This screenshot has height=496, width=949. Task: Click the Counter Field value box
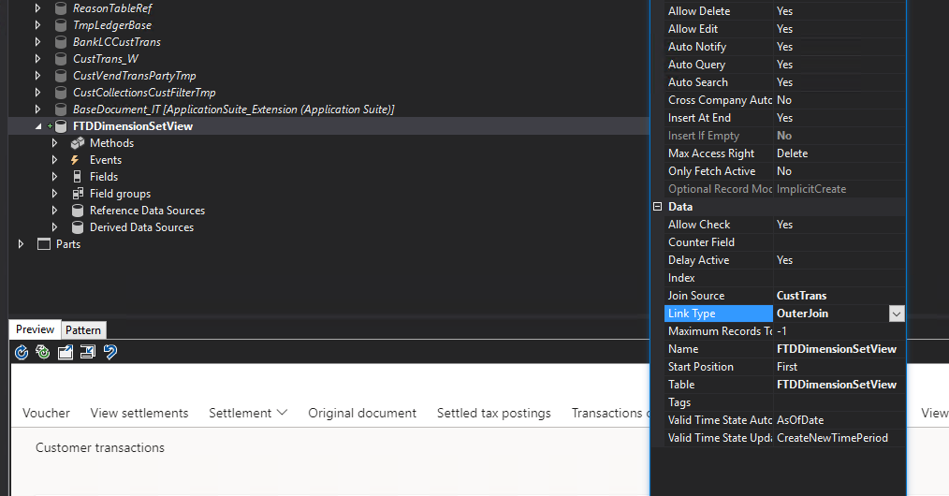pos(839,242)
